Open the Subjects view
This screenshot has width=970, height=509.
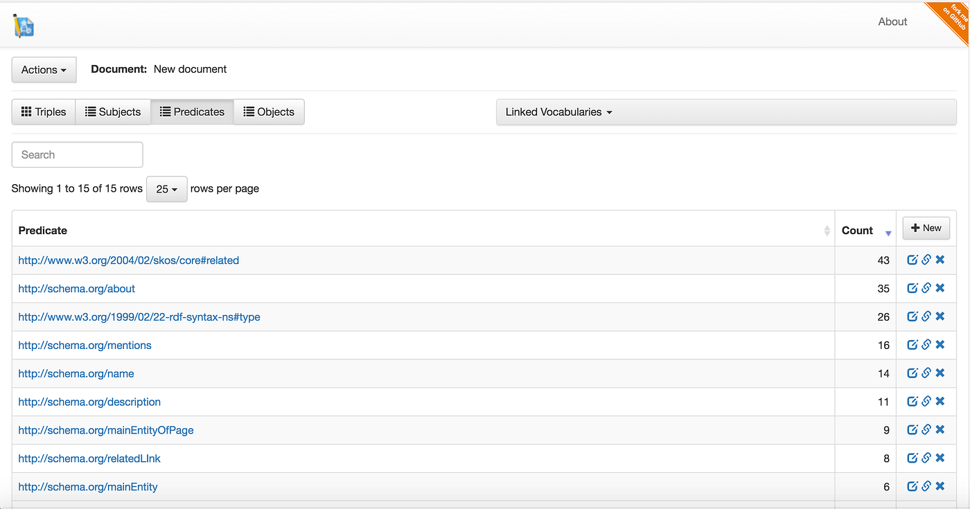pos(113,111)
